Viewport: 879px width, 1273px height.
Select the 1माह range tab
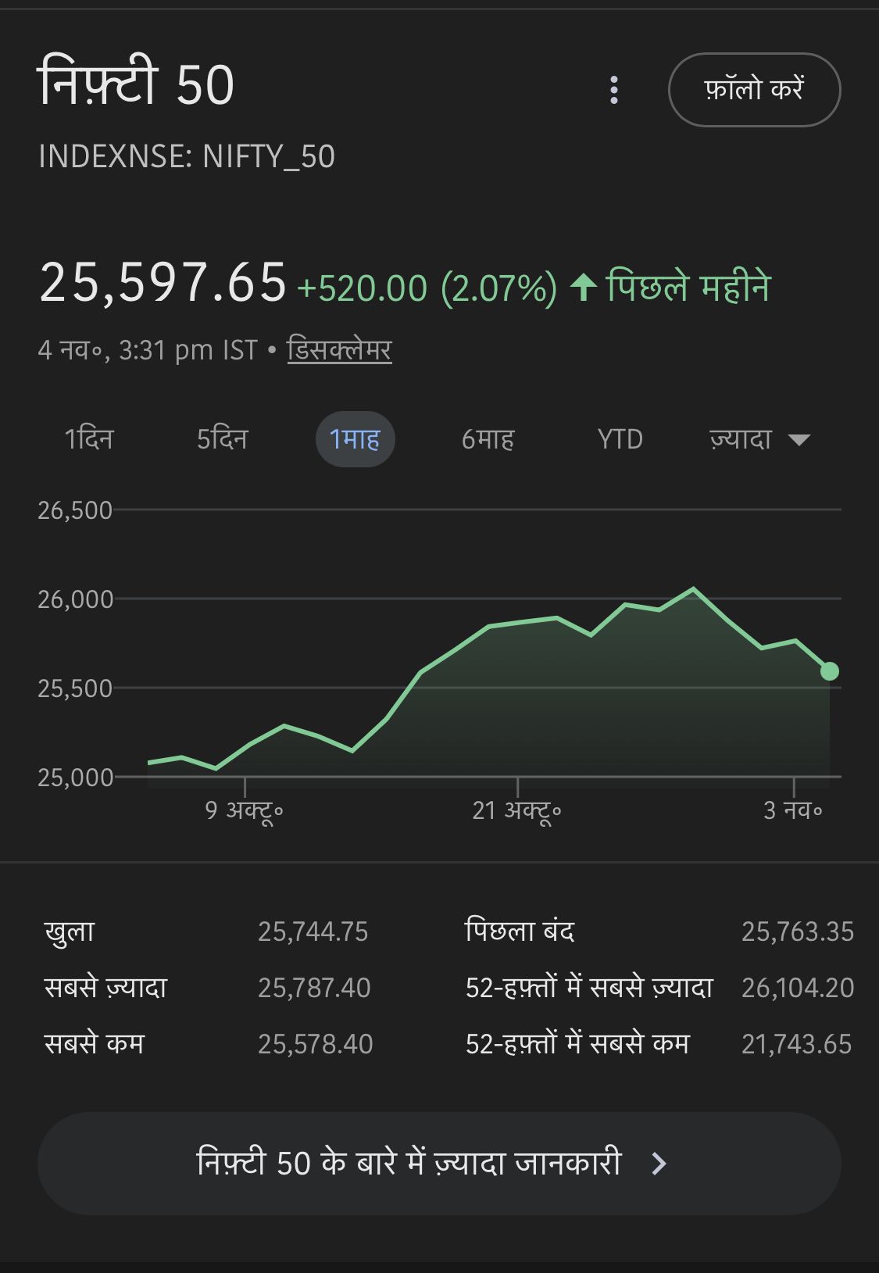point(355,439)
